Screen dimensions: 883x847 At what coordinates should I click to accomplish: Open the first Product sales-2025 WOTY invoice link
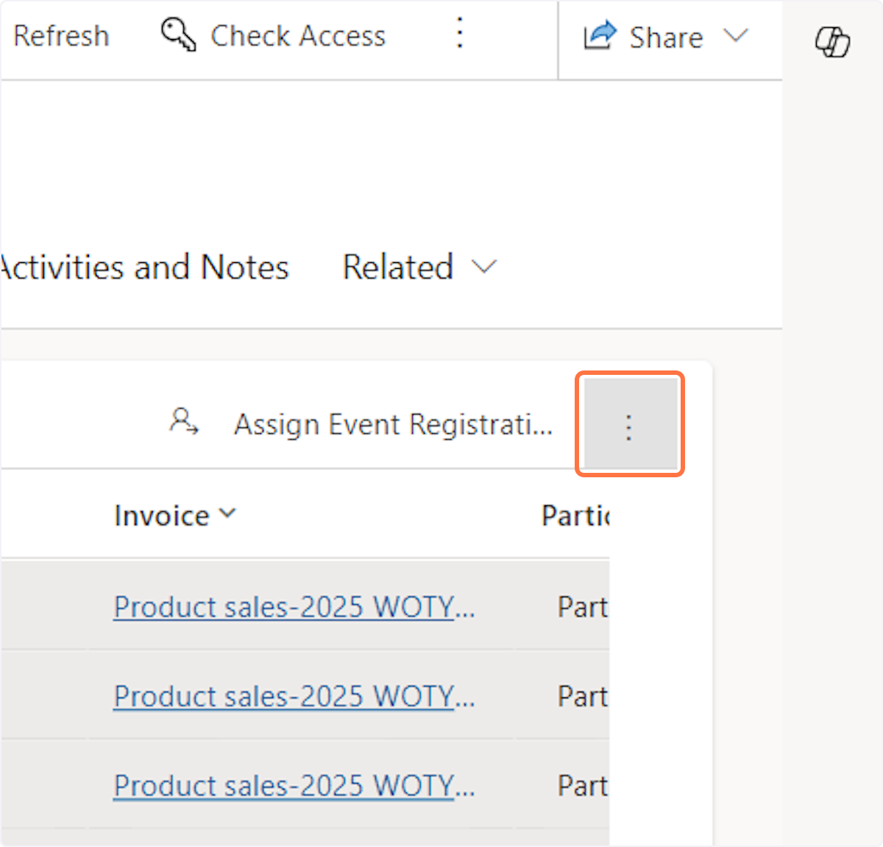294,607
